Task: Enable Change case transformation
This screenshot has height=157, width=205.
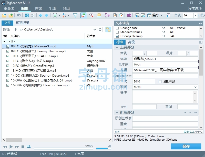Action: point(117,28)
